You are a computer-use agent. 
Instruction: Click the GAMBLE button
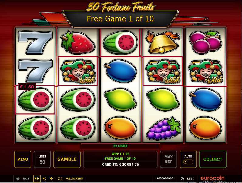click(67, 159)
